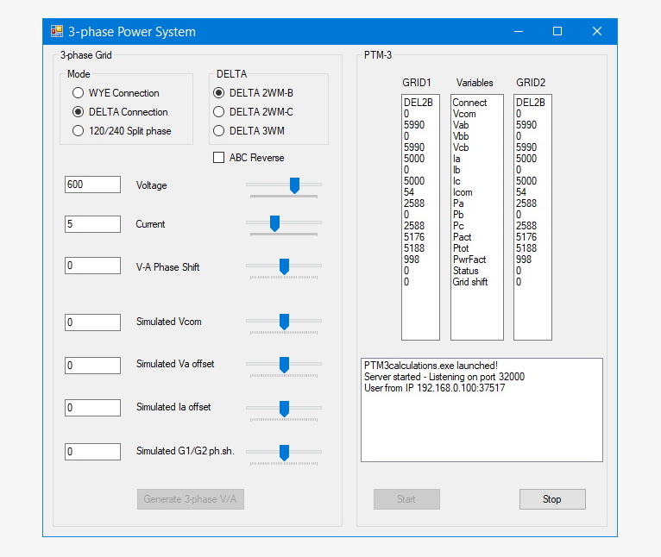
Task: Select WYE Connection mode
Action: 116,93
